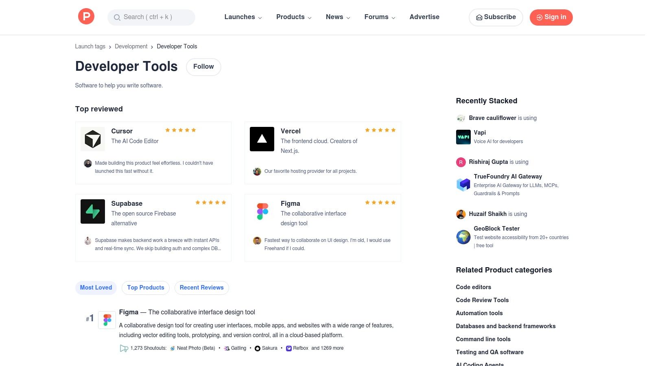
Task: Switch to the Top Products tab
Action: coord(145,288)
